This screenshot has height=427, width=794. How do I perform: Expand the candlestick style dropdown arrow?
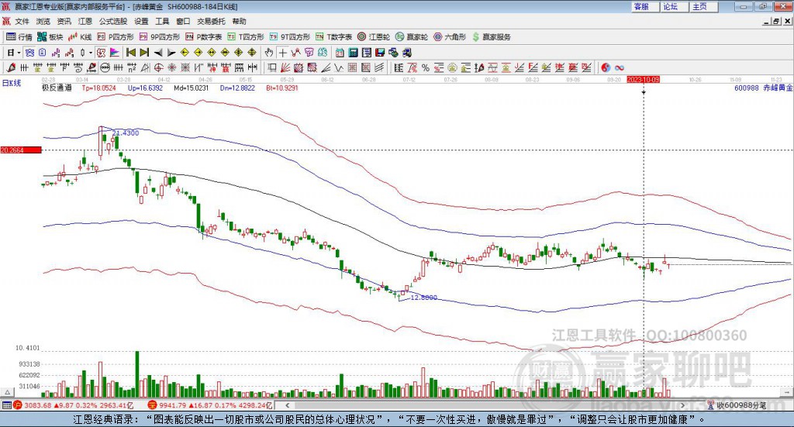[x=91, y=53]
